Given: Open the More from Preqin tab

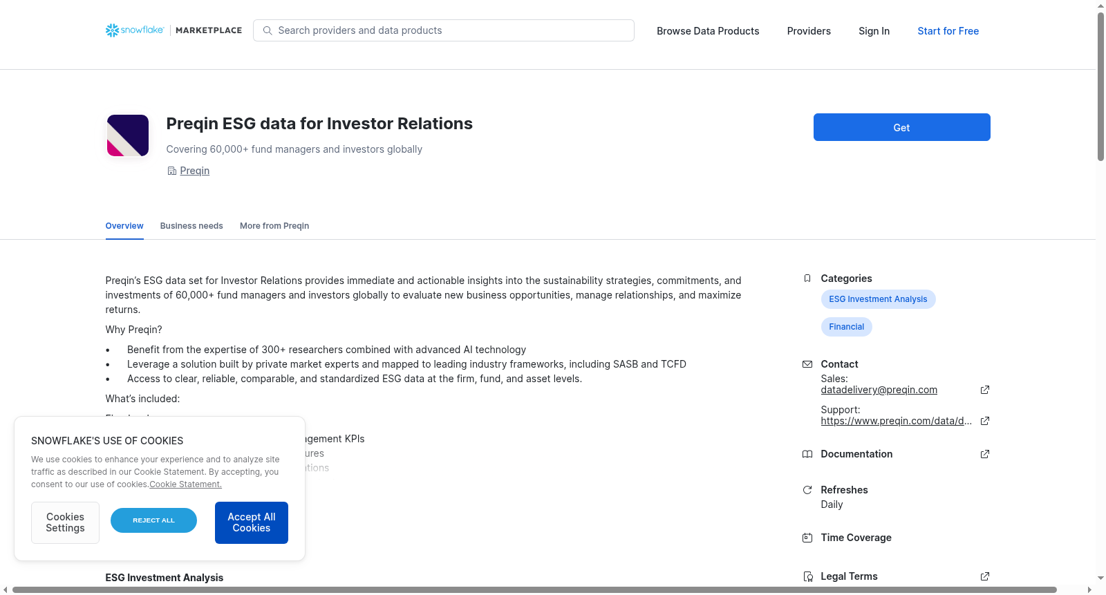Looking at the screenshot, I should click(x=274, y=226).
